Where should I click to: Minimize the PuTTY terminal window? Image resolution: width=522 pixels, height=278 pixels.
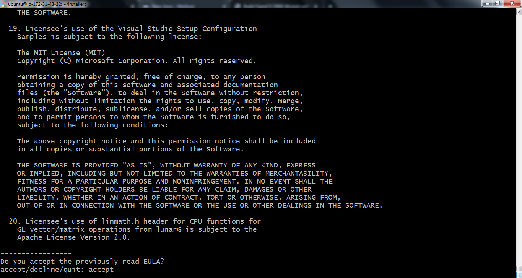coord(487,3)
